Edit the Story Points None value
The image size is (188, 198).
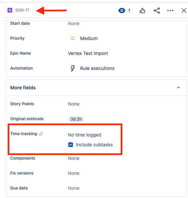pyautogui.click(x=74, y=104)
